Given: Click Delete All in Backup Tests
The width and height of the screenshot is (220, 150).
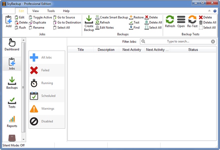Looking at the screenshot, I should pyautogui.click(x=208, y=22).
